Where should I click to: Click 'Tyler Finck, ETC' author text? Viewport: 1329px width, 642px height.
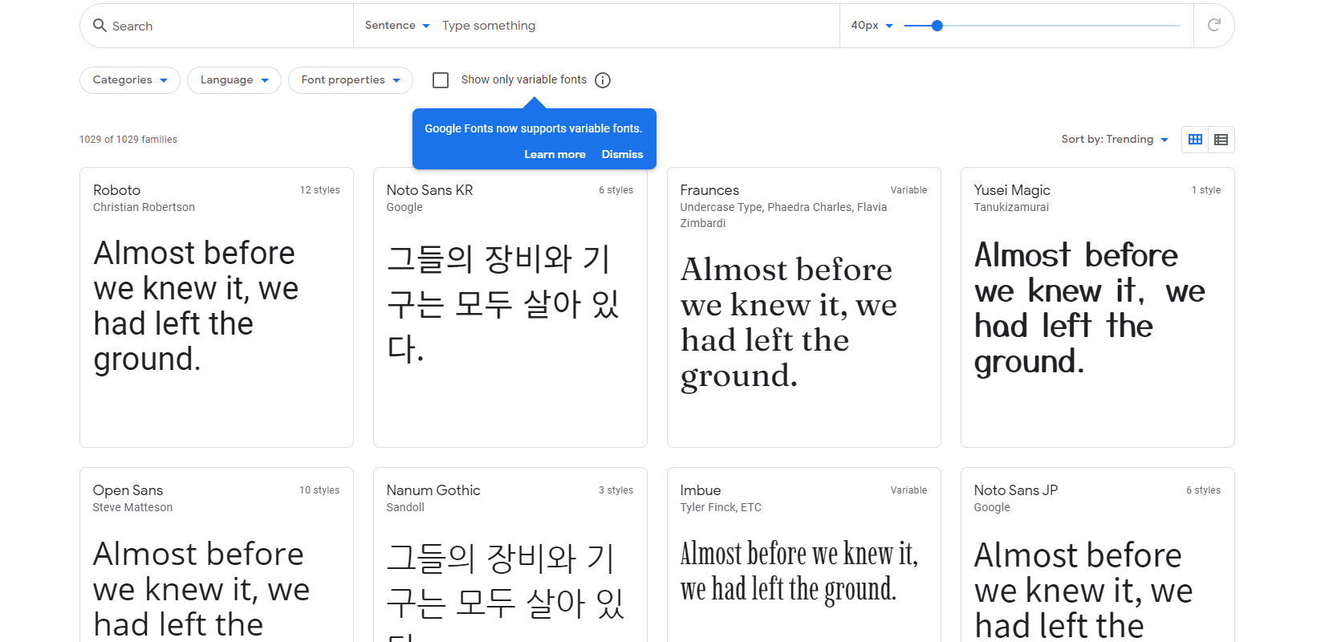coord(721,507)
